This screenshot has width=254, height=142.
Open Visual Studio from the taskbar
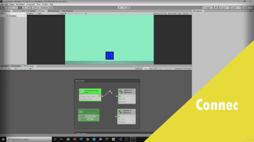pos(120,139)
